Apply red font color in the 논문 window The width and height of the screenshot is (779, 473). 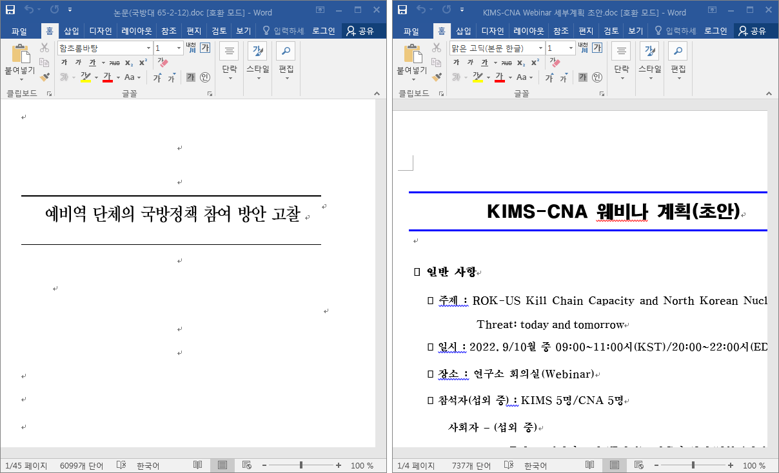107,77
